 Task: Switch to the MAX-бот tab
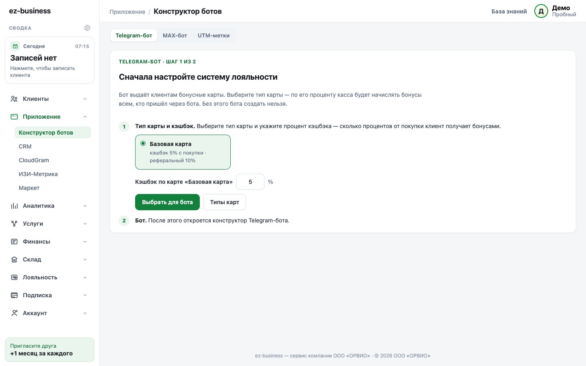pos(175,35)
